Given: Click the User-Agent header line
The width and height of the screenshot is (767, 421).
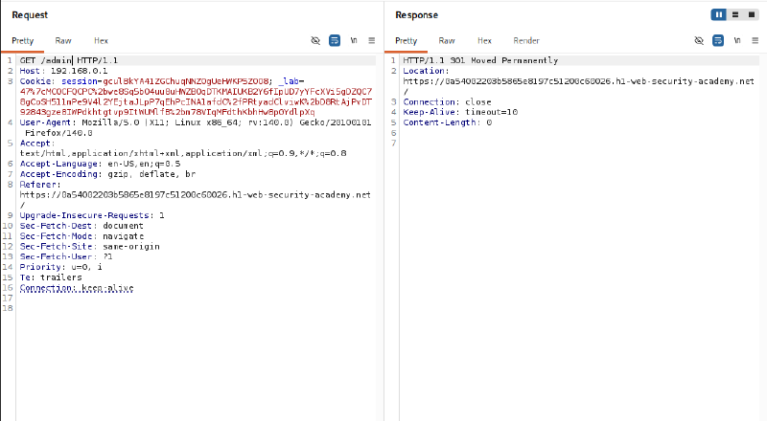Looking at the screenshot, I should tap(196, 122).
